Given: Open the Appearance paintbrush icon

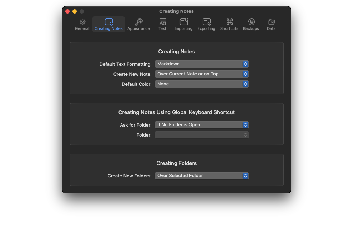Looking at the screenshot, I should point(138,22).
